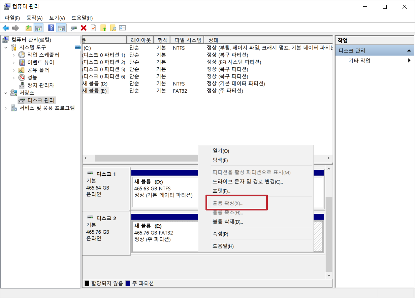This screenshot has width=415, height=298.
Task: Click the red X delete toolbar icon
Action: click(x=83, y=28)
